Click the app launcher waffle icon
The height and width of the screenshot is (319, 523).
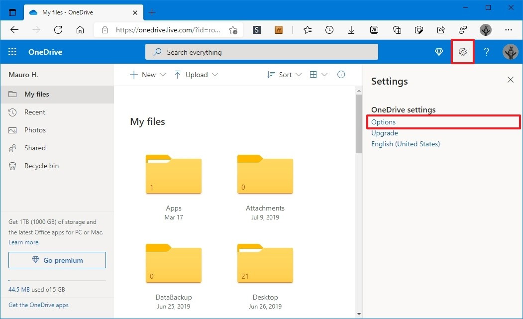12,52
